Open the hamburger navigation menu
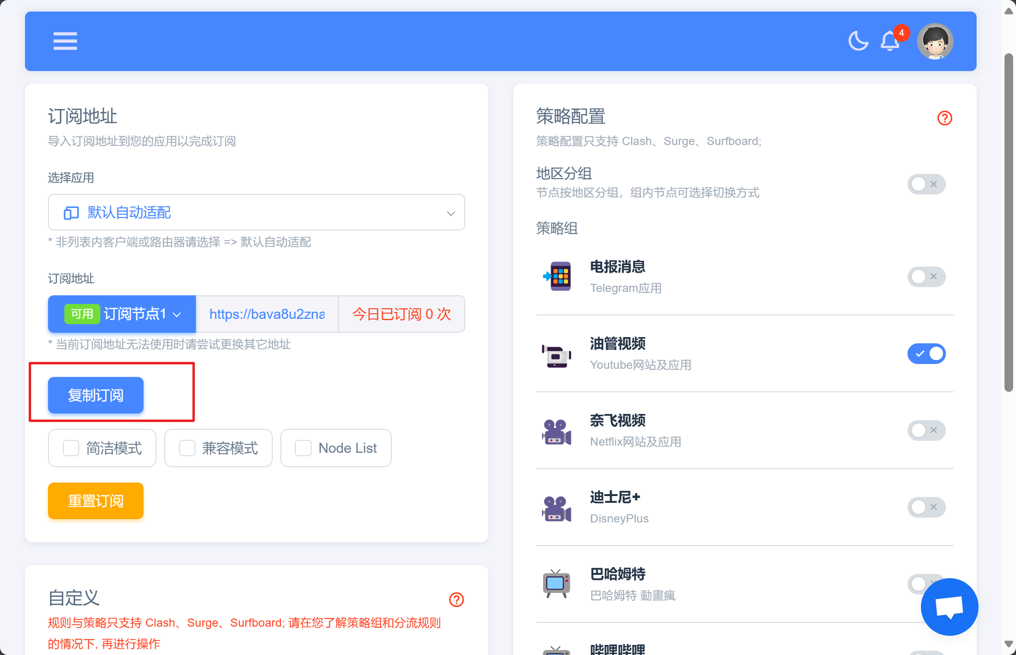The image size is (1016, 655). coord(65,41)
